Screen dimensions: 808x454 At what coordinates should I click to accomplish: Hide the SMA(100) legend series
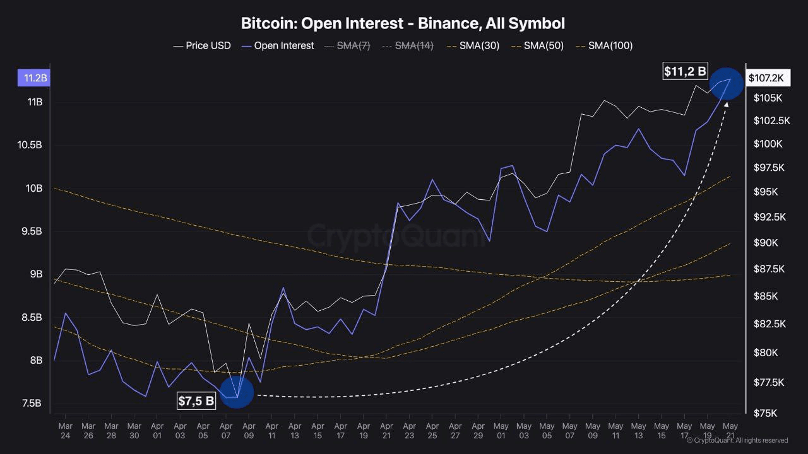(x=603, y=45)
